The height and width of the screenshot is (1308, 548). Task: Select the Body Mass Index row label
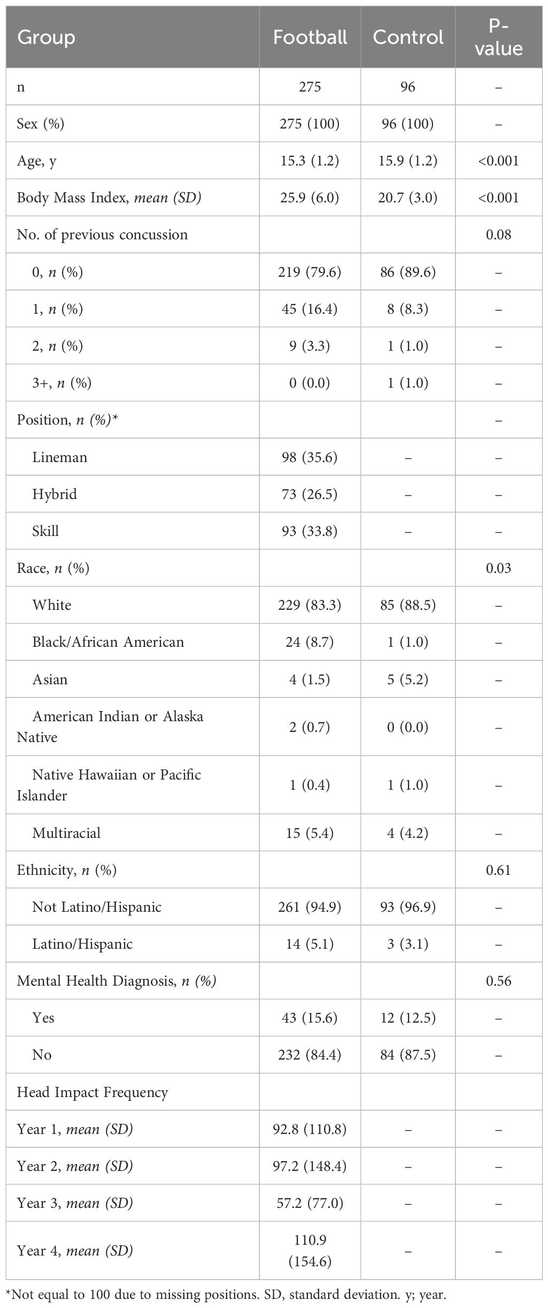pos(109,198)
